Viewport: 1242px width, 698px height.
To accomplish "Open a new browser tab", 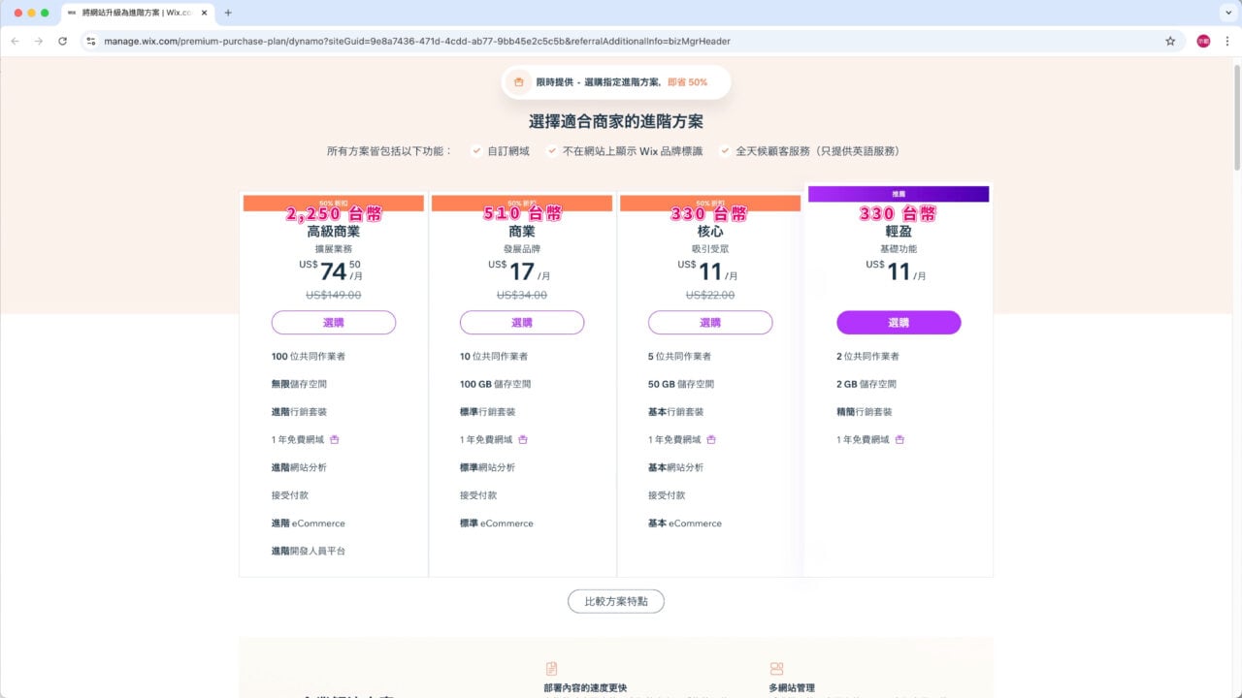I will [228, 13].
